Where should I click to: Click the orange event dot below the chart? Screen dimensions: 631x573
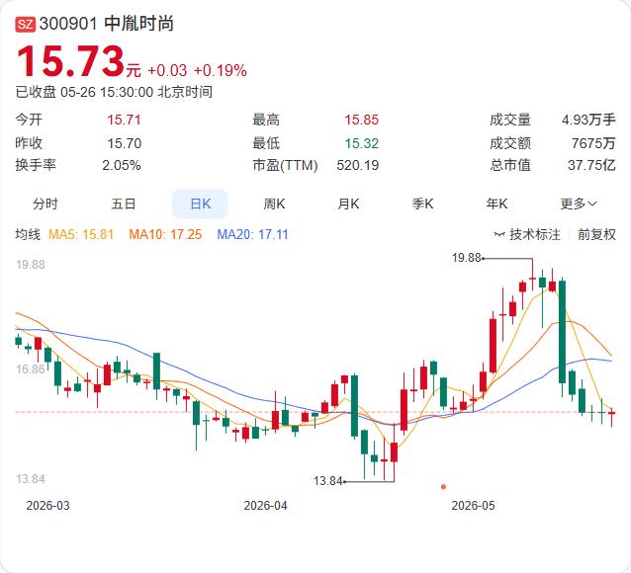coord(443,487)
